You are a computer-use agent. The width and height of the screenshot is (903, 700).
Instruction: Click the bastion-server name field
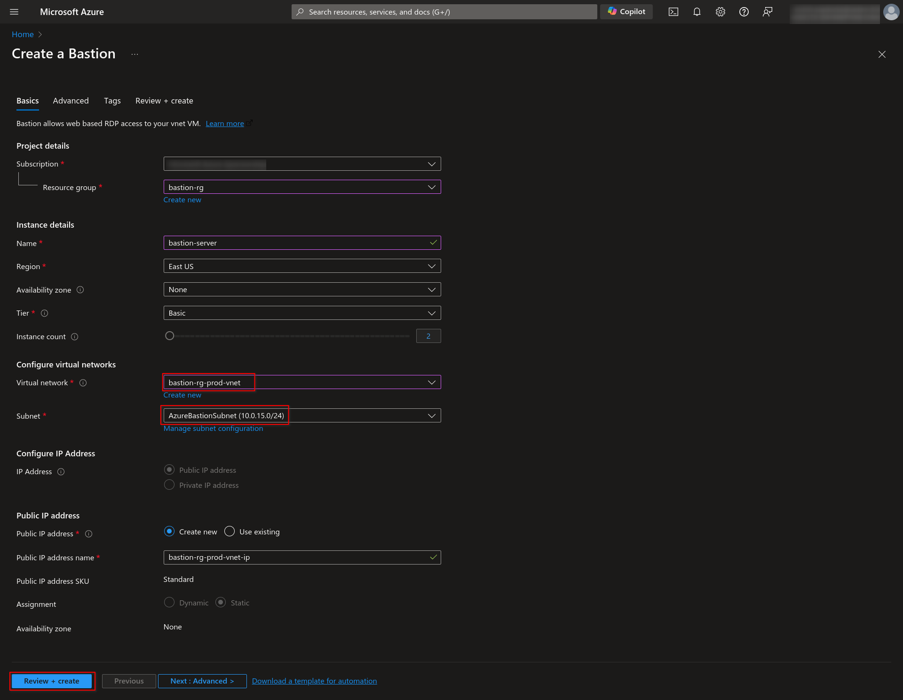302,243
